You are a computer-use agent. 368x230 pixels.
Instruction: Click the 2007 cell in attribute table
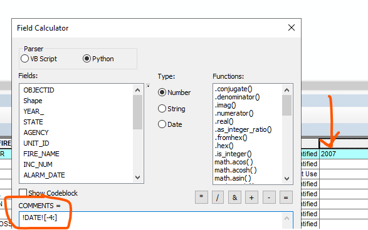click(x=344, y=154)
